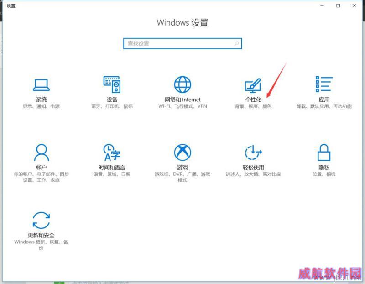
Task: Click the Wi-Fi、飞行模式、VPN description
Action: point(182,106)
